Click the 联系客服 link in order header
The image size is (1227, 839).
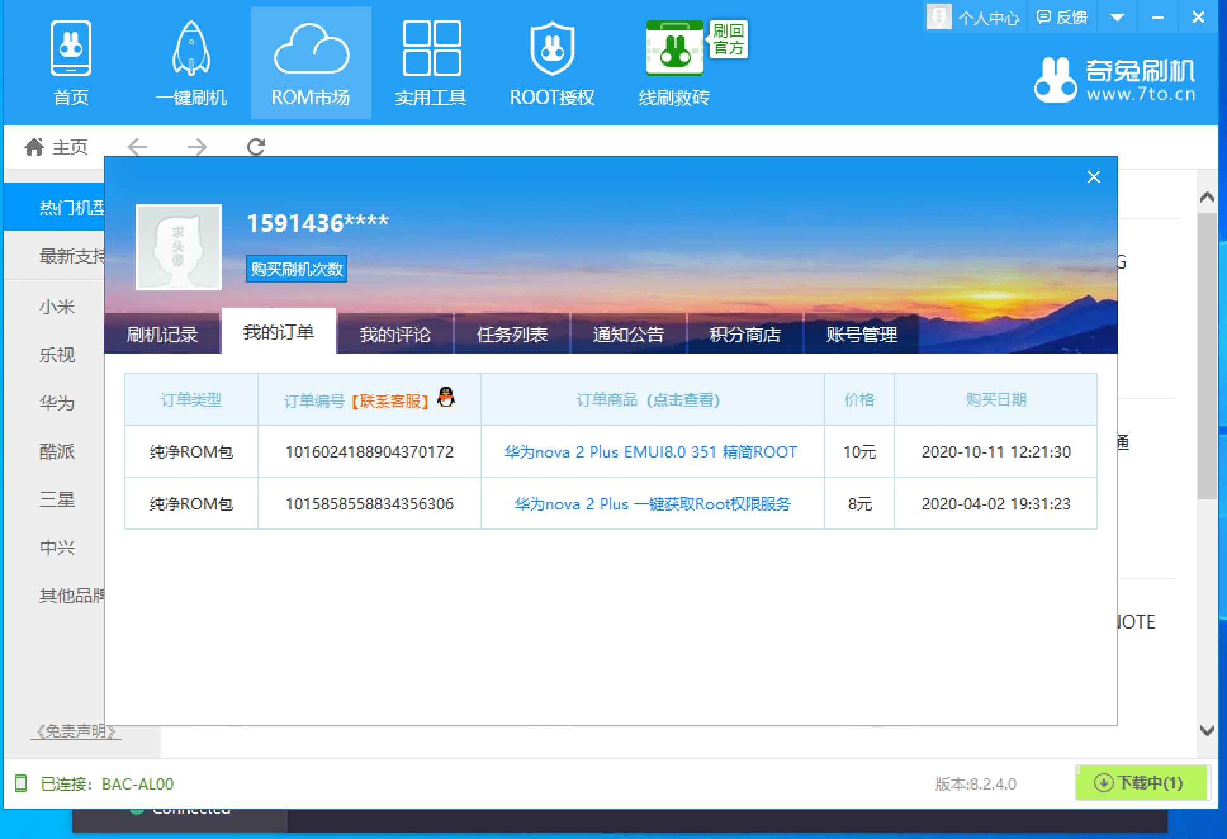pyautogui.click(x=390, y=400)
